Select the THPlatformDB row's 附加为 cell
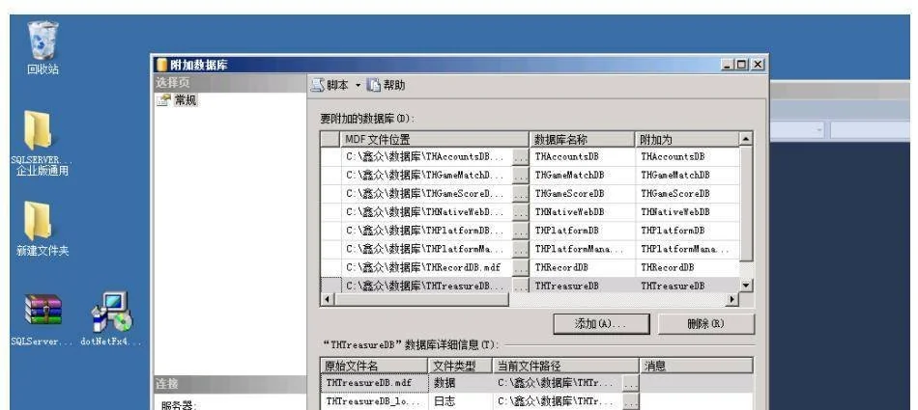Image resolution: width=918 pixels, height=410 pixels. [686, 231]
